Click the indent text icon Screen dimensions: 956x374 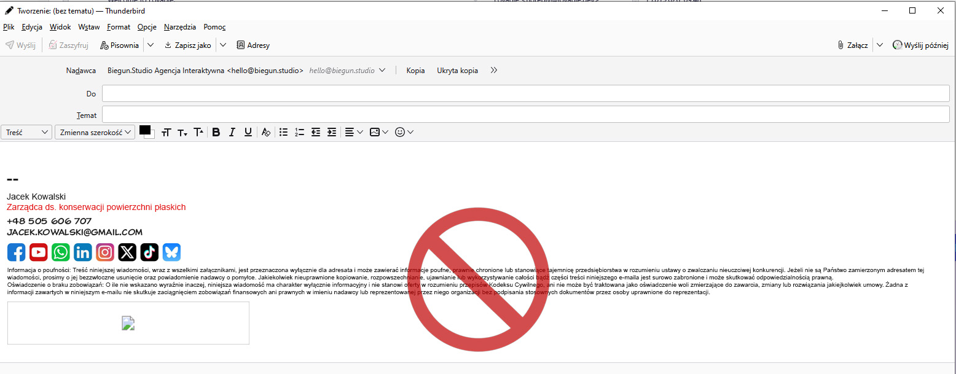point(332,132)
